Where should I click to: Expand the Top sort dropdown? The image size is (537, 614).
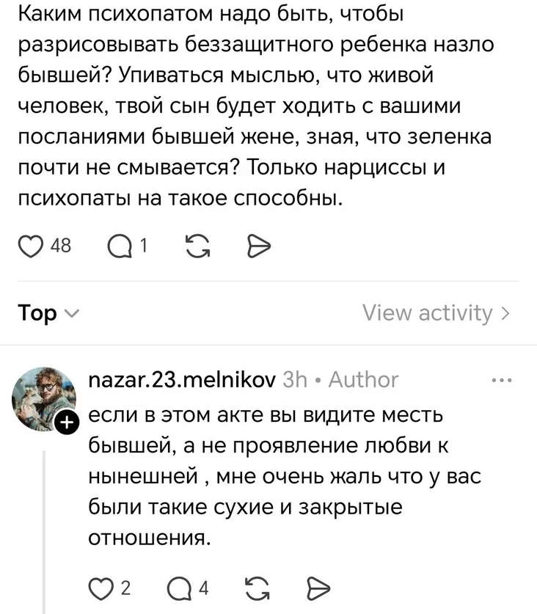pyautogui.click(x=47, y=314)
